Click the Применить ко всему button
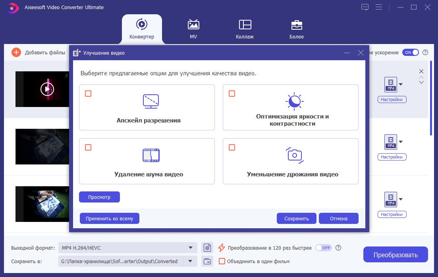 point(110,218)
